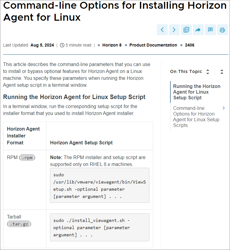Viewport: 230px width, 250px height.
Task: Download the article as PDF
Action: (x=186, y=30)
